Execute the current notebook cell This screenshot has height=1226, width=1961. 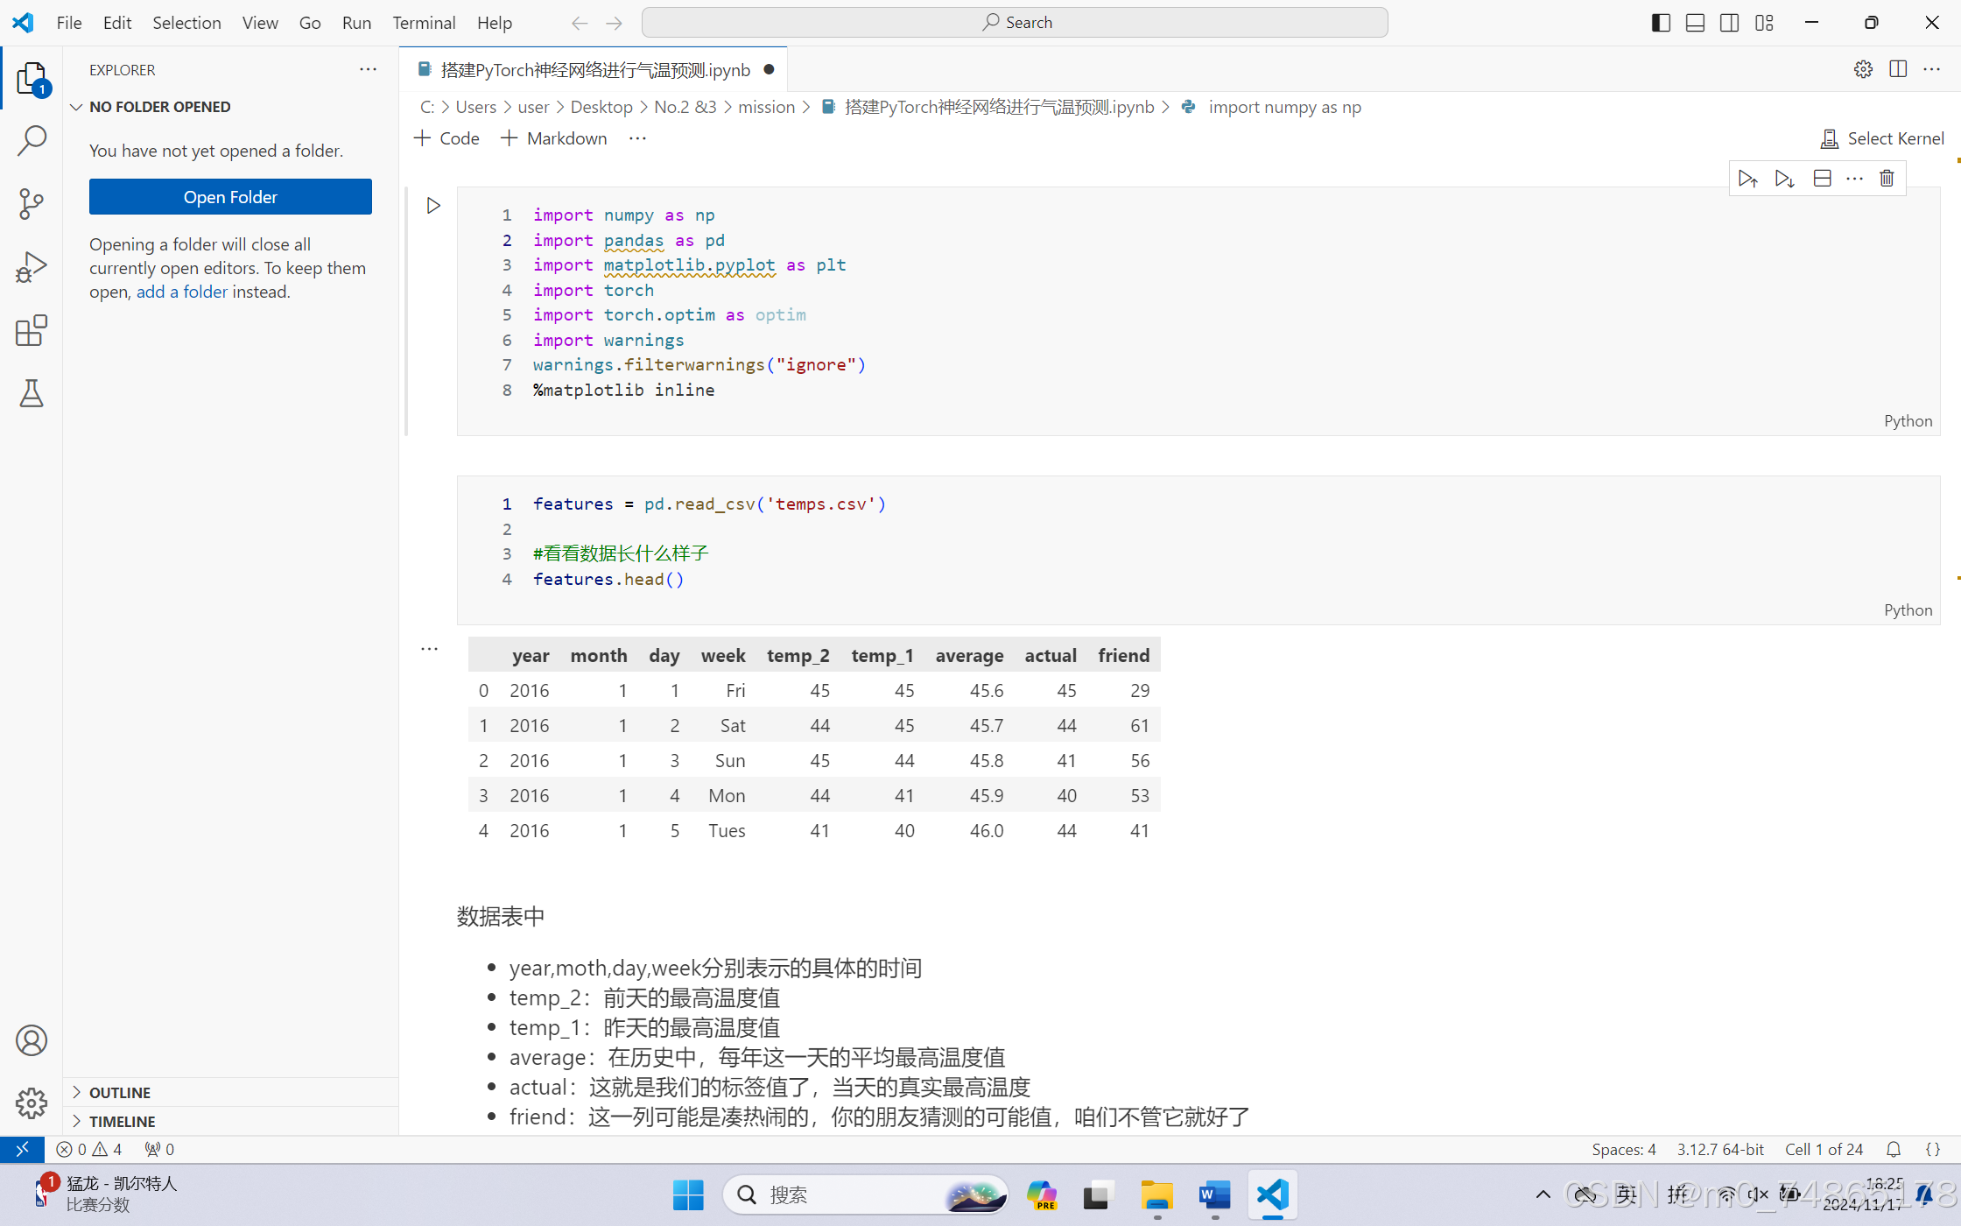coord(433,205)
